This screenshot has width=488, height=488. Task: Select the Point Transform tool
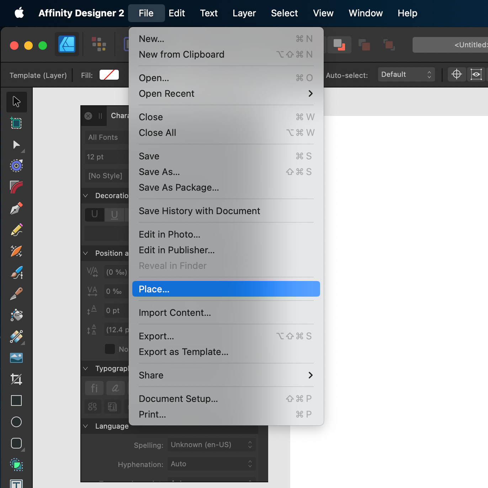pos(16,166)
